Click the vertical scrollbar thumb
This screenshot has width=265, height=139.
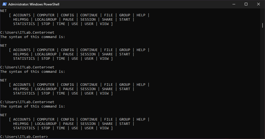(x=263, y=25)
